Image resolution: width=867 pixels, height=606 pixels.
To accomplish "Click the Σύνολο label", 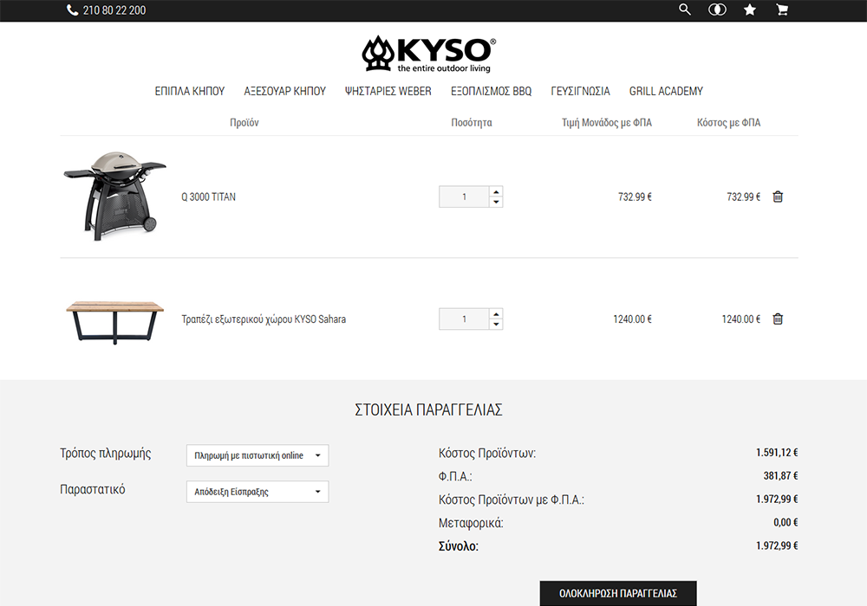I will [459, 546].
